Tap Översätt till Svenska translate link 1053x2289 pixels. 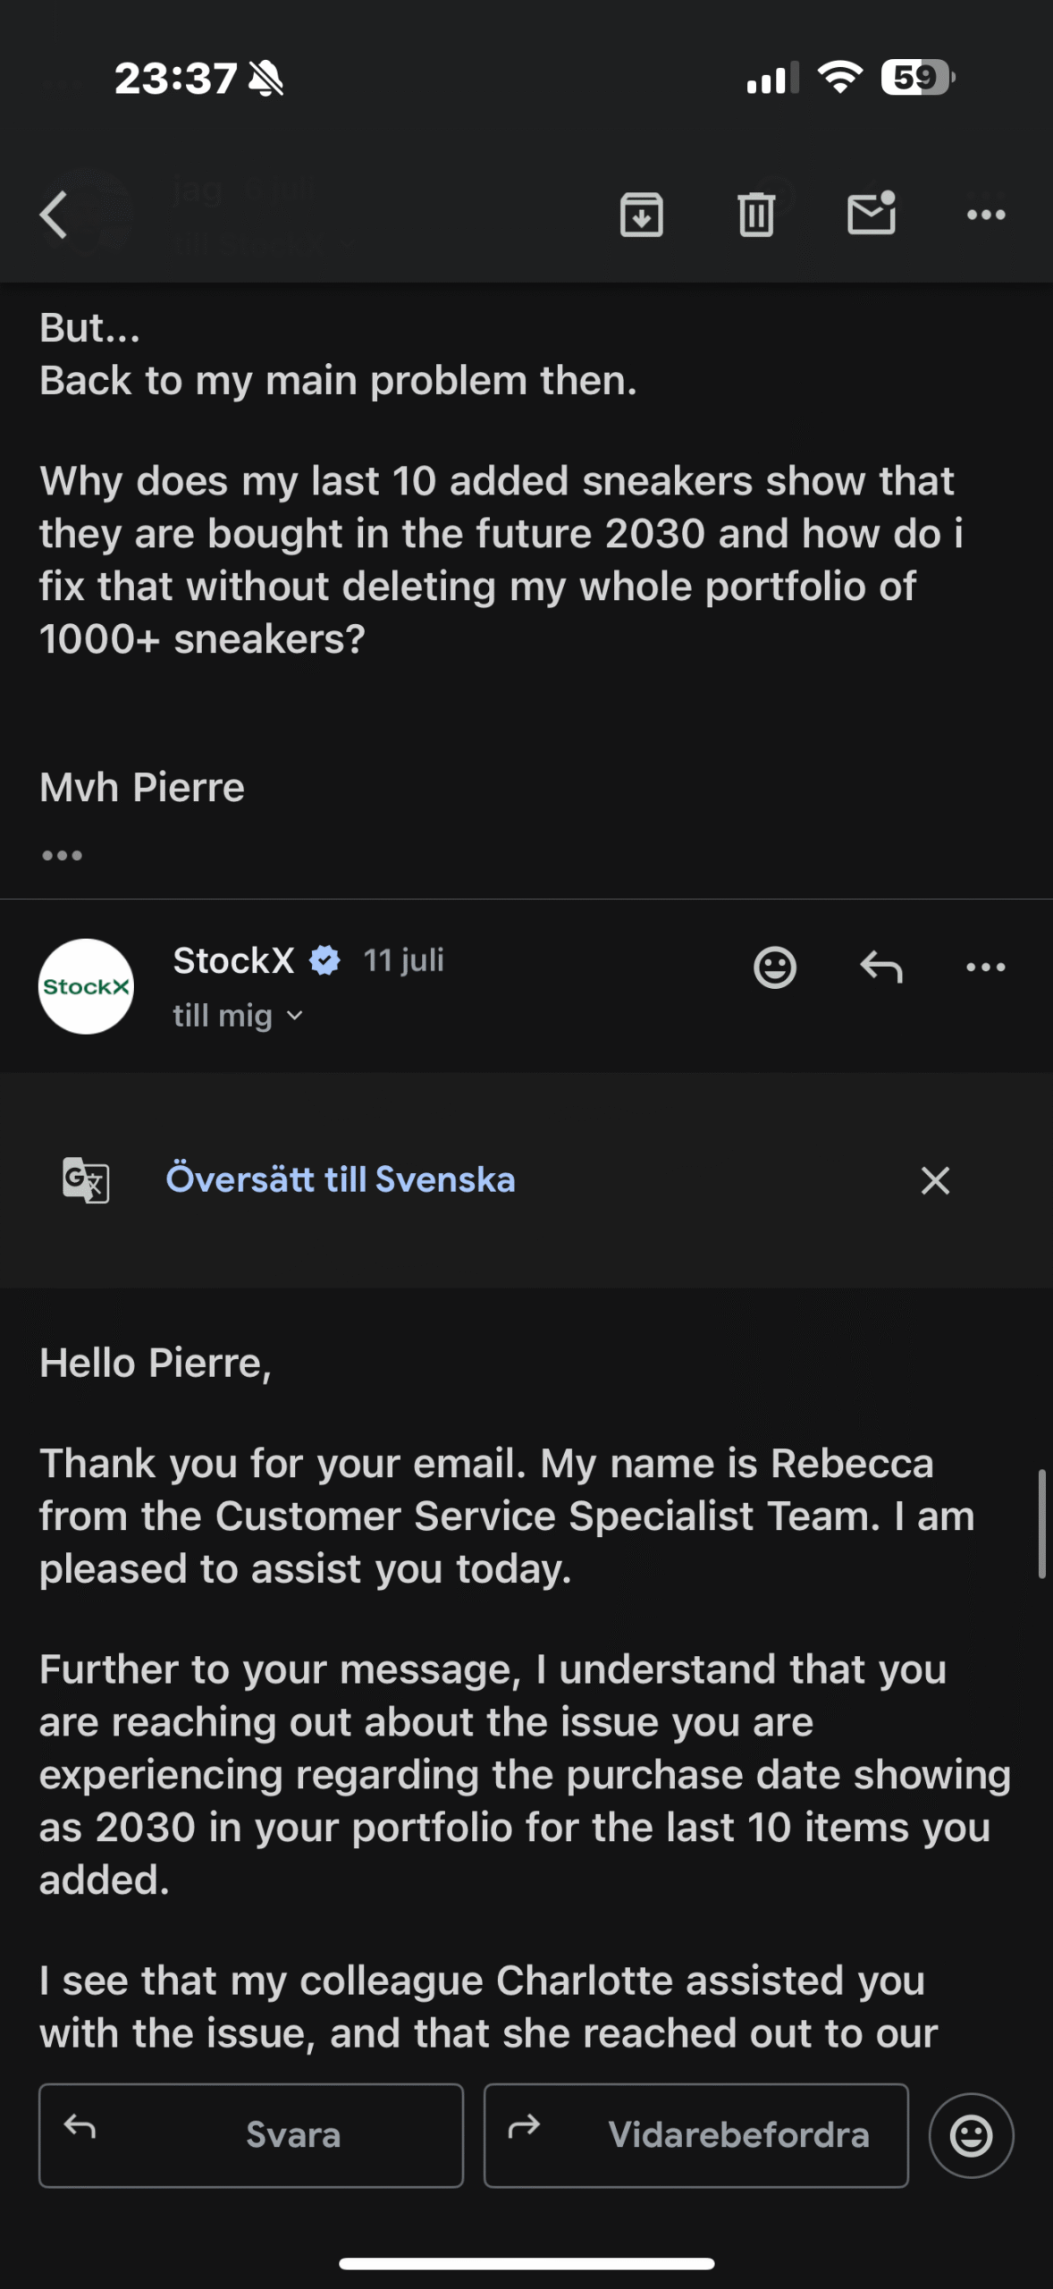341,1179
